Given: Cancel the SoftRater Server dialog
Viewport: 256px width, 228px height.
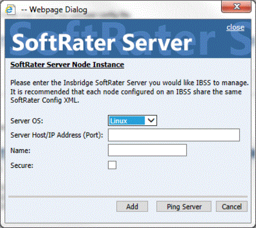Looking at the screenshot, I should coord(231,207).
